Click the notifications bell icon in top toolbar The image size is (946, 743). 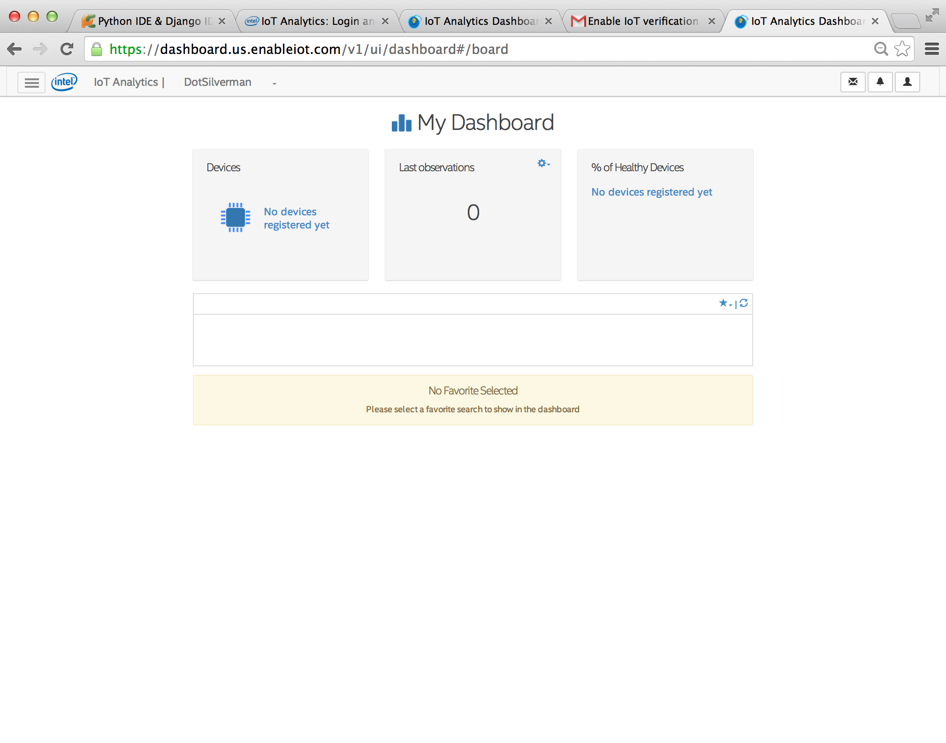[x=881, y=82]
